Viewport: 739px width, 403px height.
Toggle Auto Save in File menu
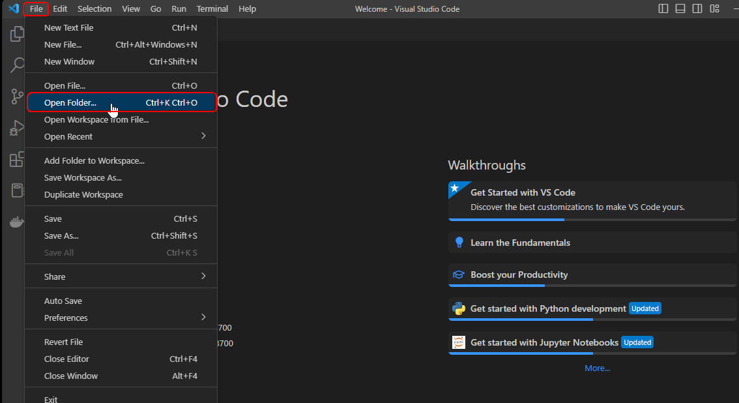(x=121, y=301)
